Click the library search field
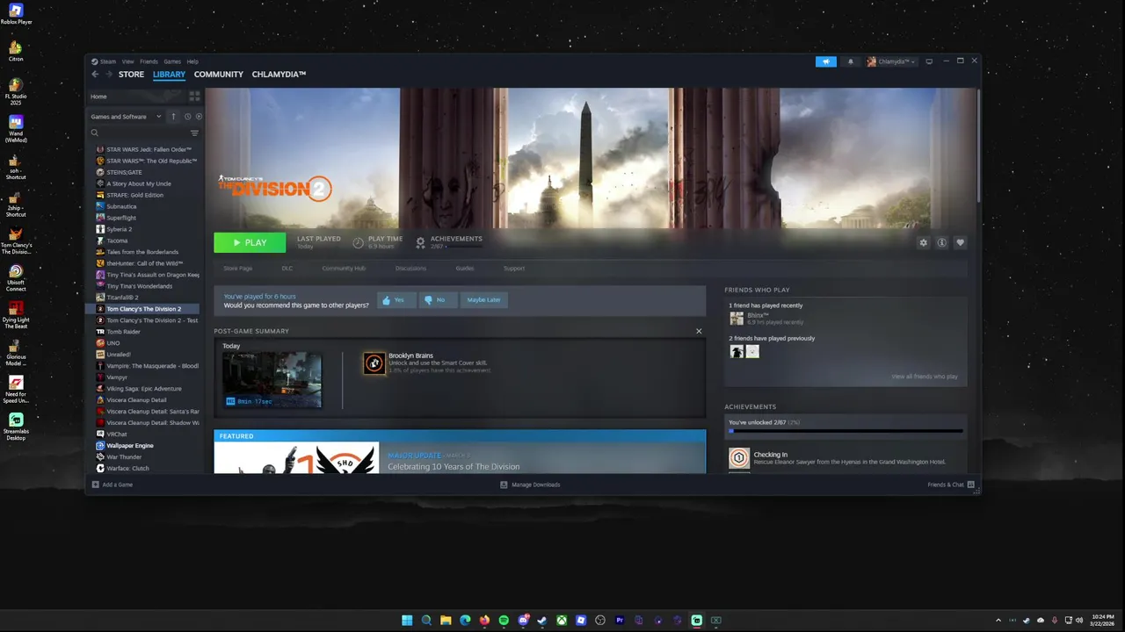 [141, 133]
